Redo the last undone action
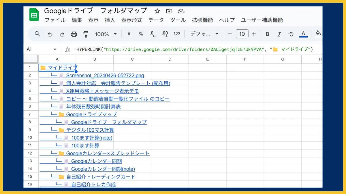This screenshot has width=346, height=194. [62, 34]
